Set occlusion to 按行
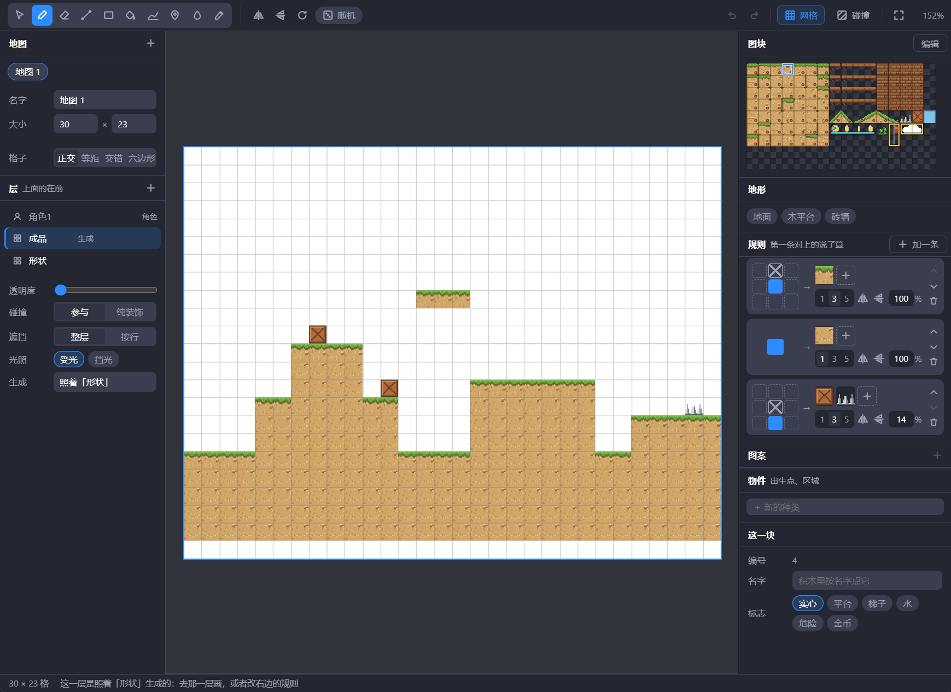951x692 pixels. [x=130, y=337]
